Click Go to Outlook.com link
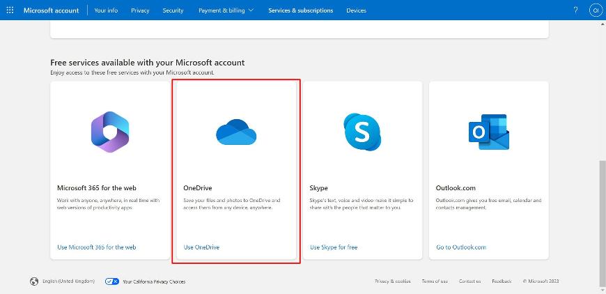606x294 pixels. (x=461, y=247)
